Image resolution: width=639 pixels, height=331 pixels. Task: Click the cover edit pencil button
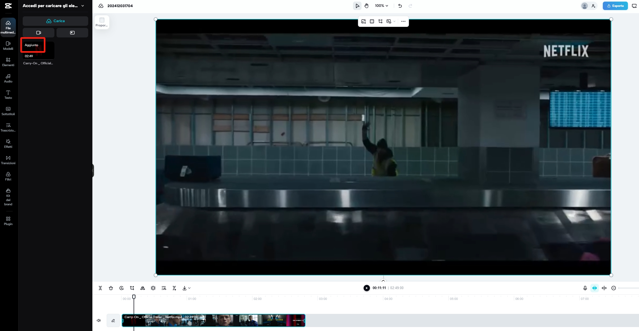(113, 320)
